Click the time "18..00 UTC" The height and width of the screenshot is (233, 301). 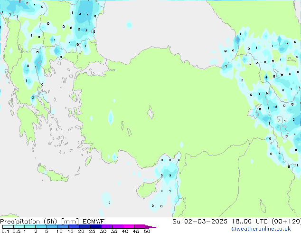pos(251,222)
